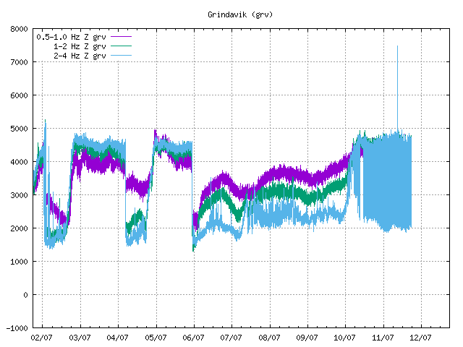This screenshot has height=347, width=463.
Task: Click legend entry "1-2 Hz Z grv"
Action: [80, 46]
